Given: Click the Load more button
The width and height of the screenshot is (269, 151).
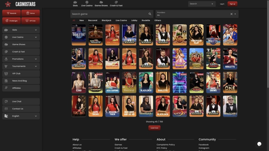Looking at the screenshot, I should click(x=154, y=128).
